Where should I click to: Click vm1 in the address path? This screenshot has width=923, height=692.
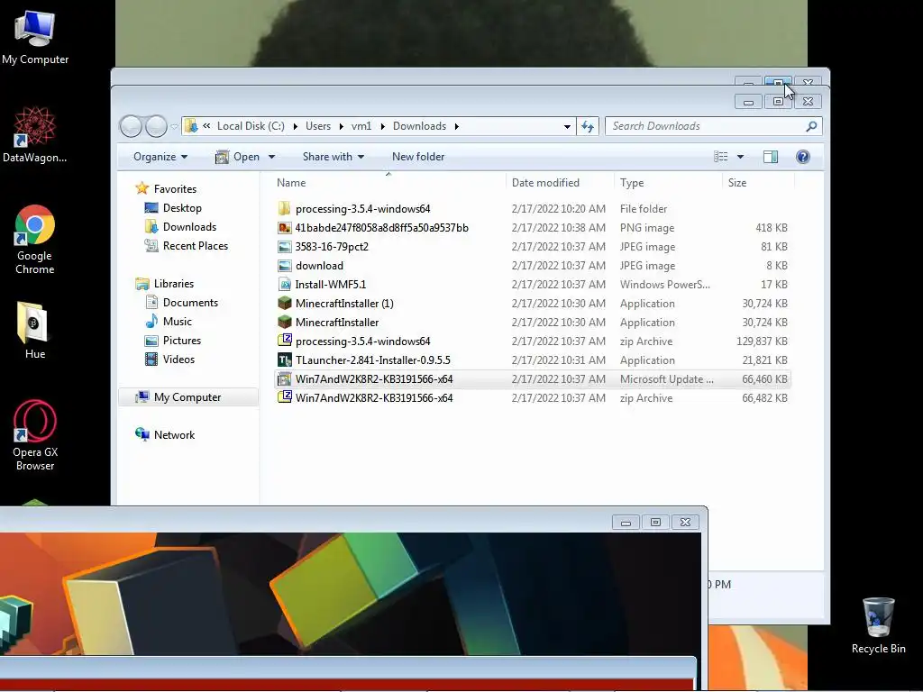coord(361,126)
